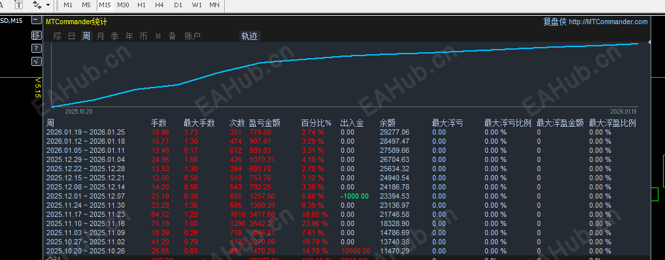Click the 轨迹 trajectory button
Screen dimensions: 665x260
(x=249, y=37)
